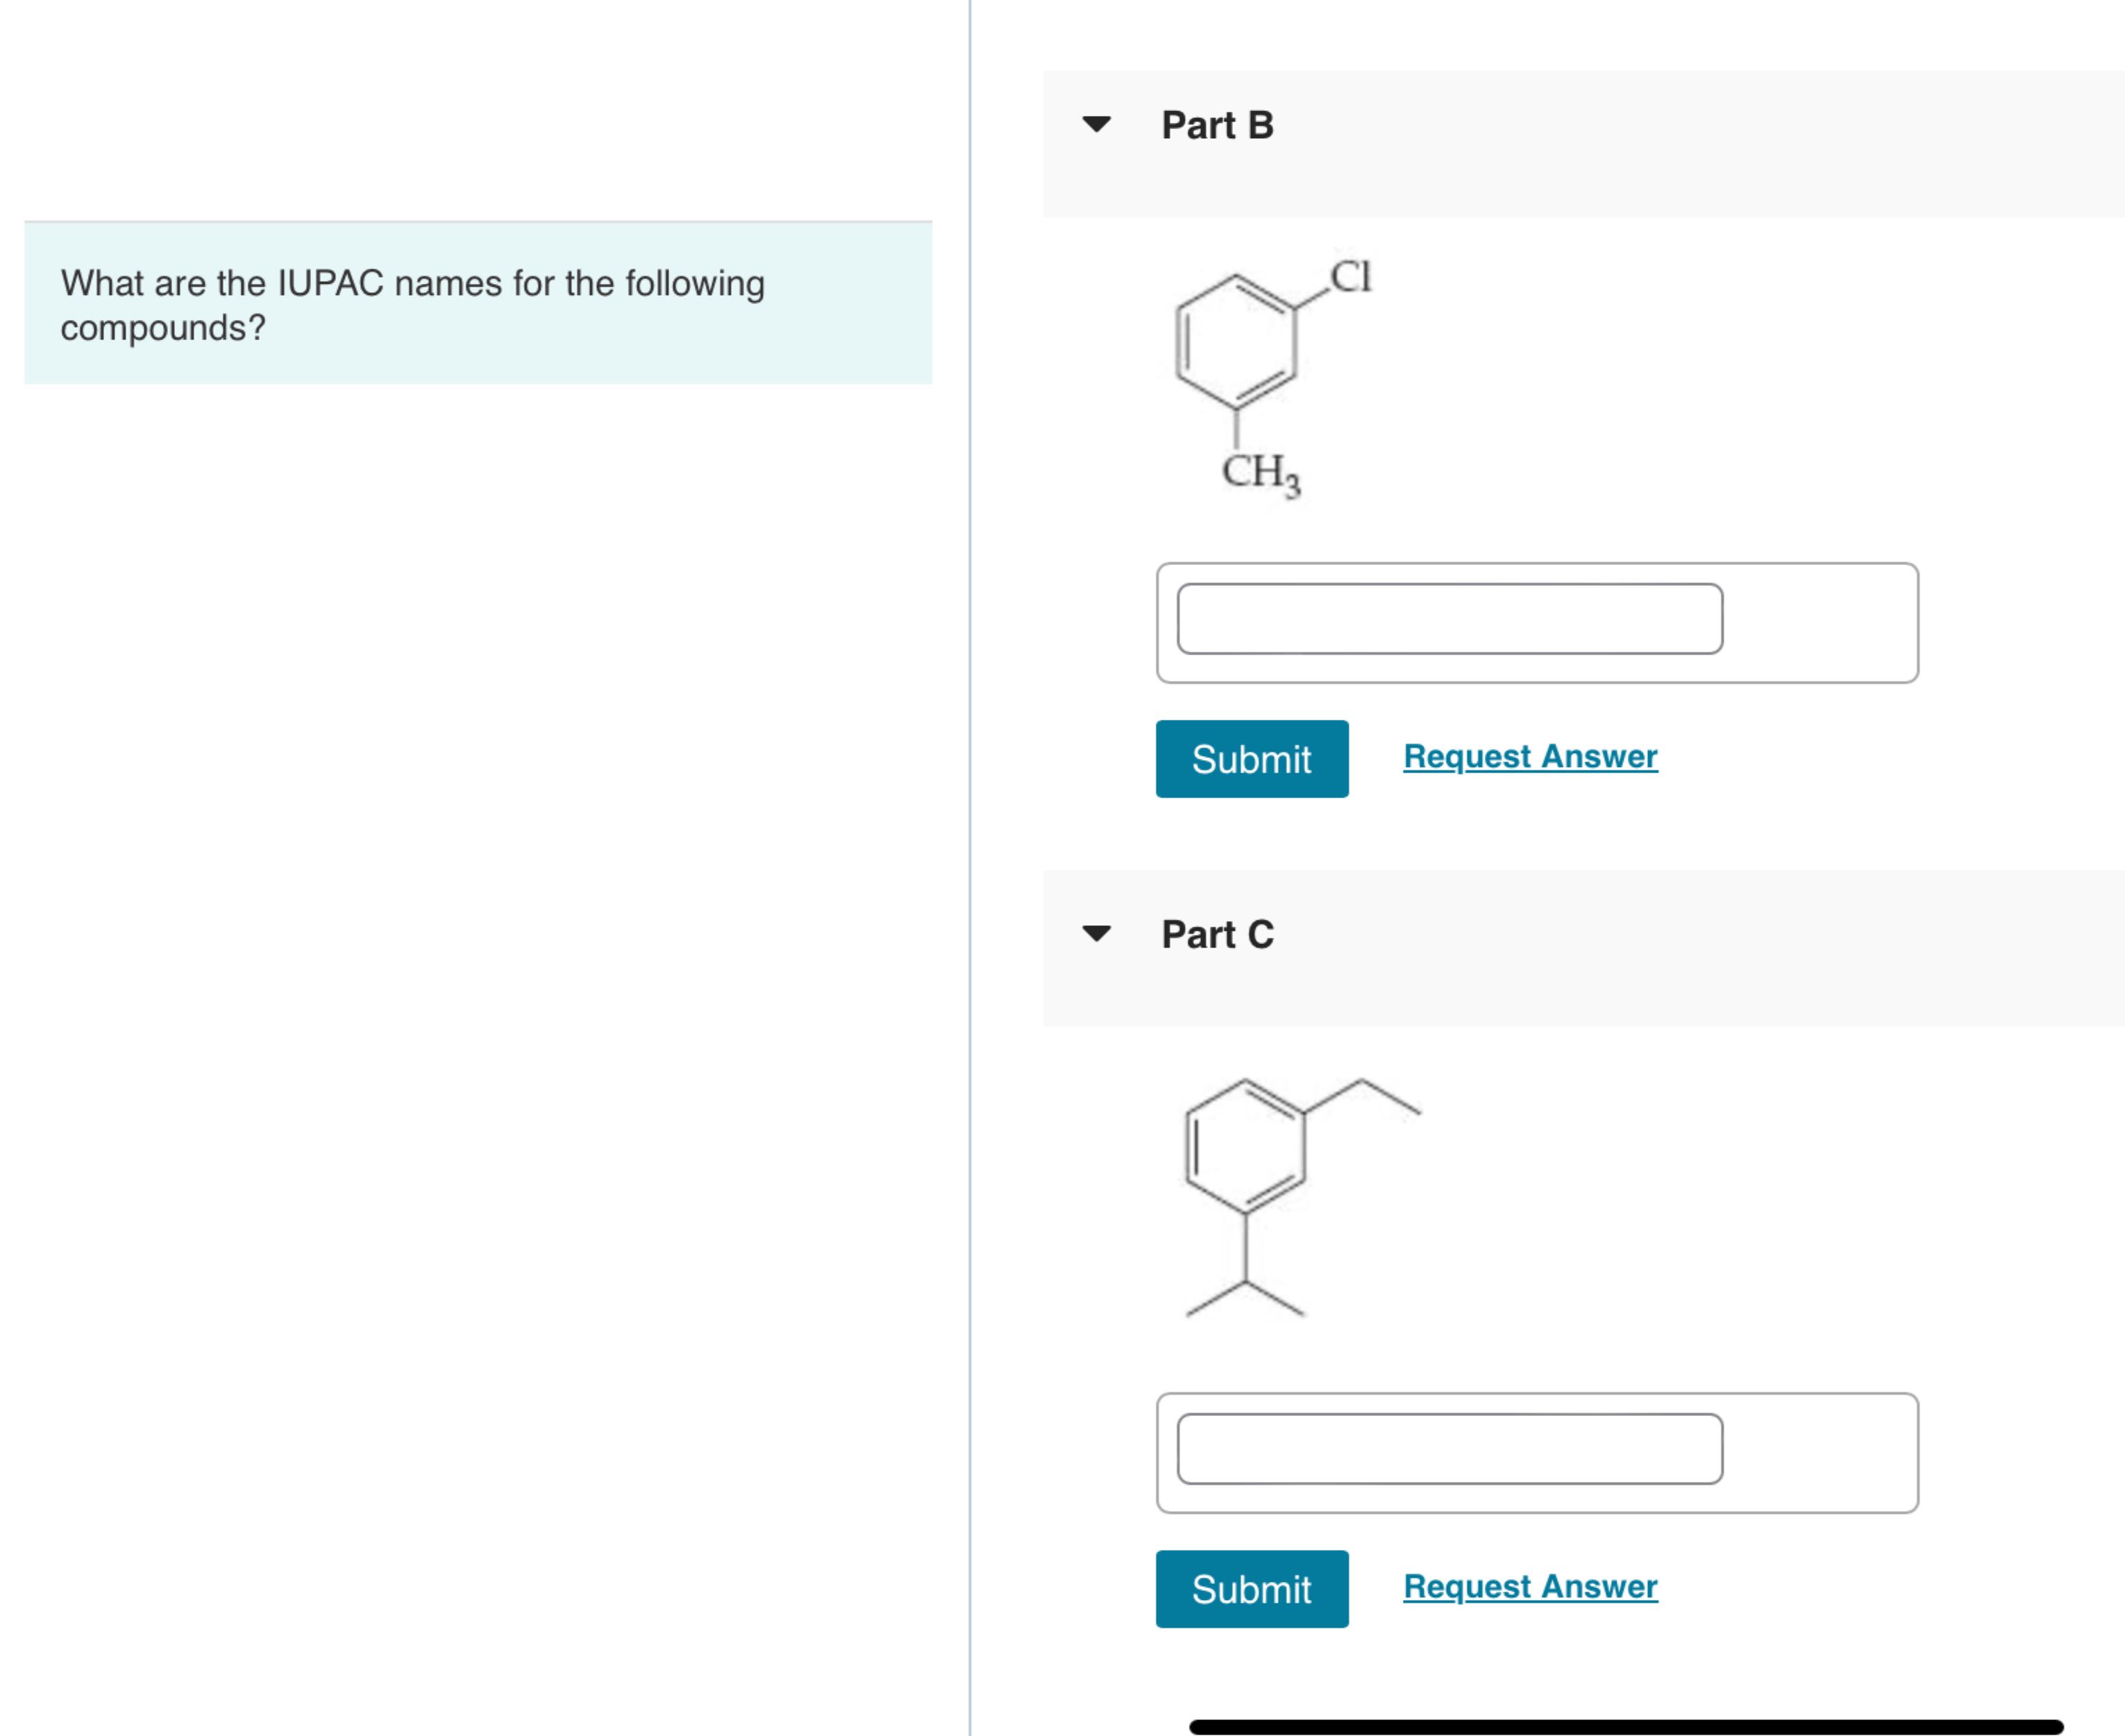Click the Part B disclosure triangle

tap(1097, 124)
